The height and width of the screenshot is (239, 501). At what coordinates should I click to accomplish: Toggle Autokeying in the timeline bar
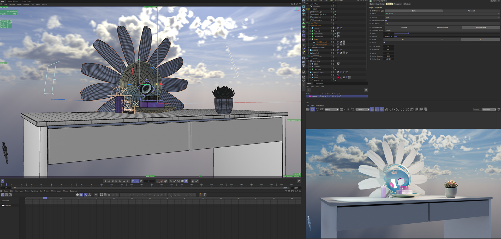[162, 181]
